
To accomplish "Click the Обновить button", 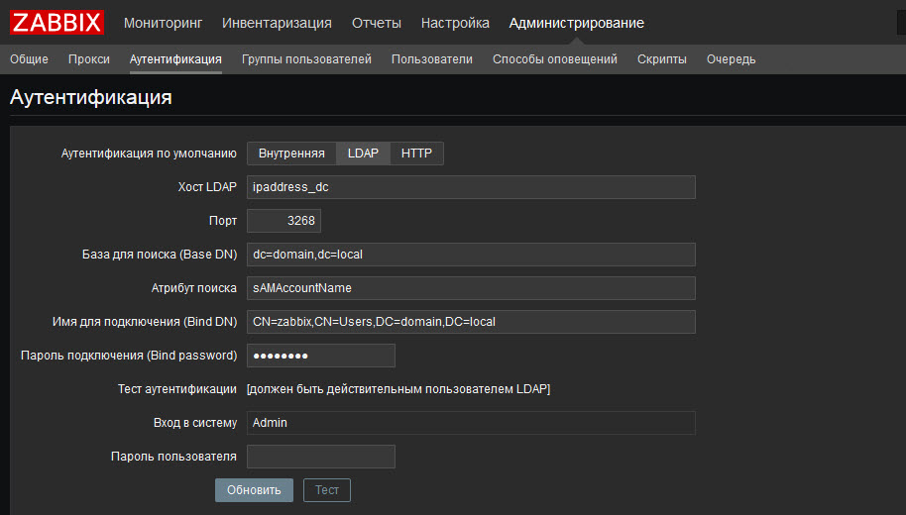I will (x=254, y=490).
